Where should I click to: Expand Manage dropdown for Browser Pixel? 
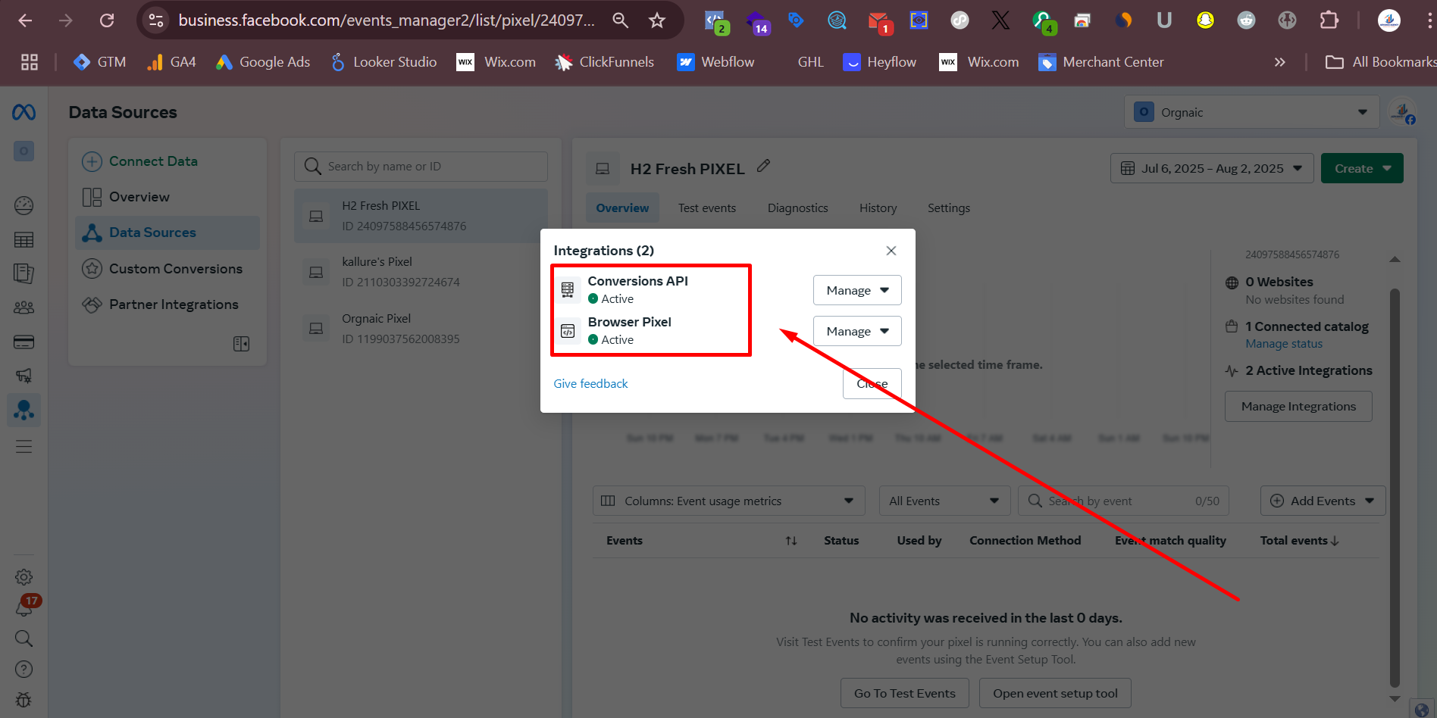[x=857, y=331]
